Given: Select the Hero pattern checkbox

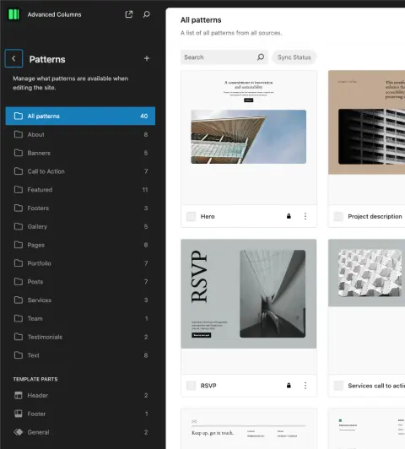Looking at the screenshot, I should 191,216.
